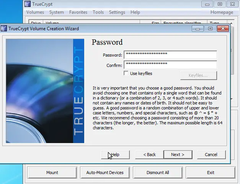The width and height of the screenshot is (240, 184).
Task: Open the Homepage link in menu bar
Action: click(222, 12)
